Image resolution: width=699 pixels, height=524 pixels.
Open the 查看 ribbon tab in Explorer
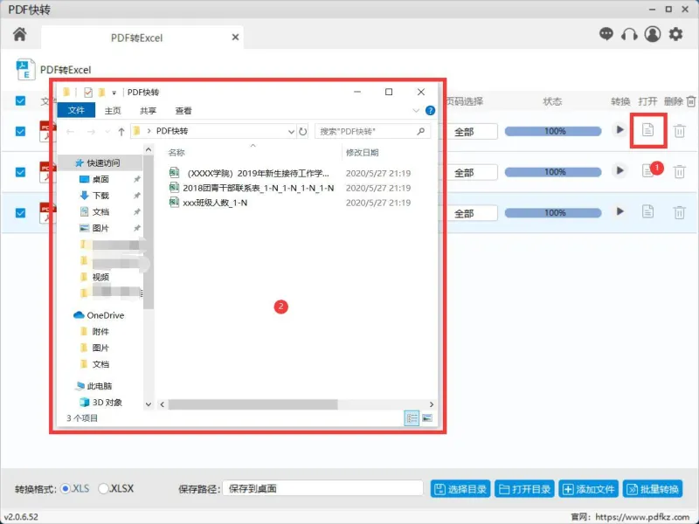(x=183, y=111)
